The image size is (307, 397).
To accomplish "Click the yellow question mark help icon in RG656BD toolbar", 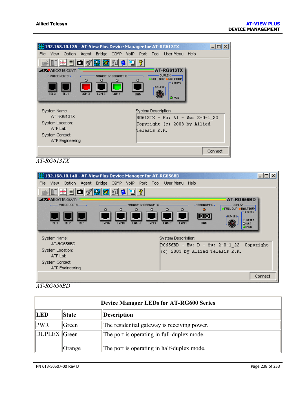I will pyautogui.click(x=141, y=192).
